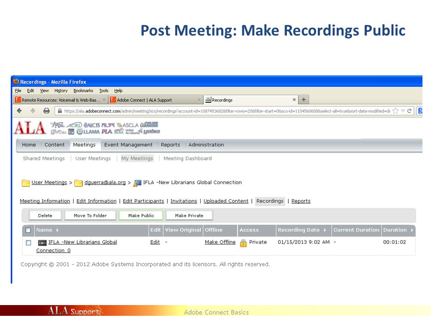Screen dimensions: 431x323
Task: Click into the URL address field
Action: point(227,111)
